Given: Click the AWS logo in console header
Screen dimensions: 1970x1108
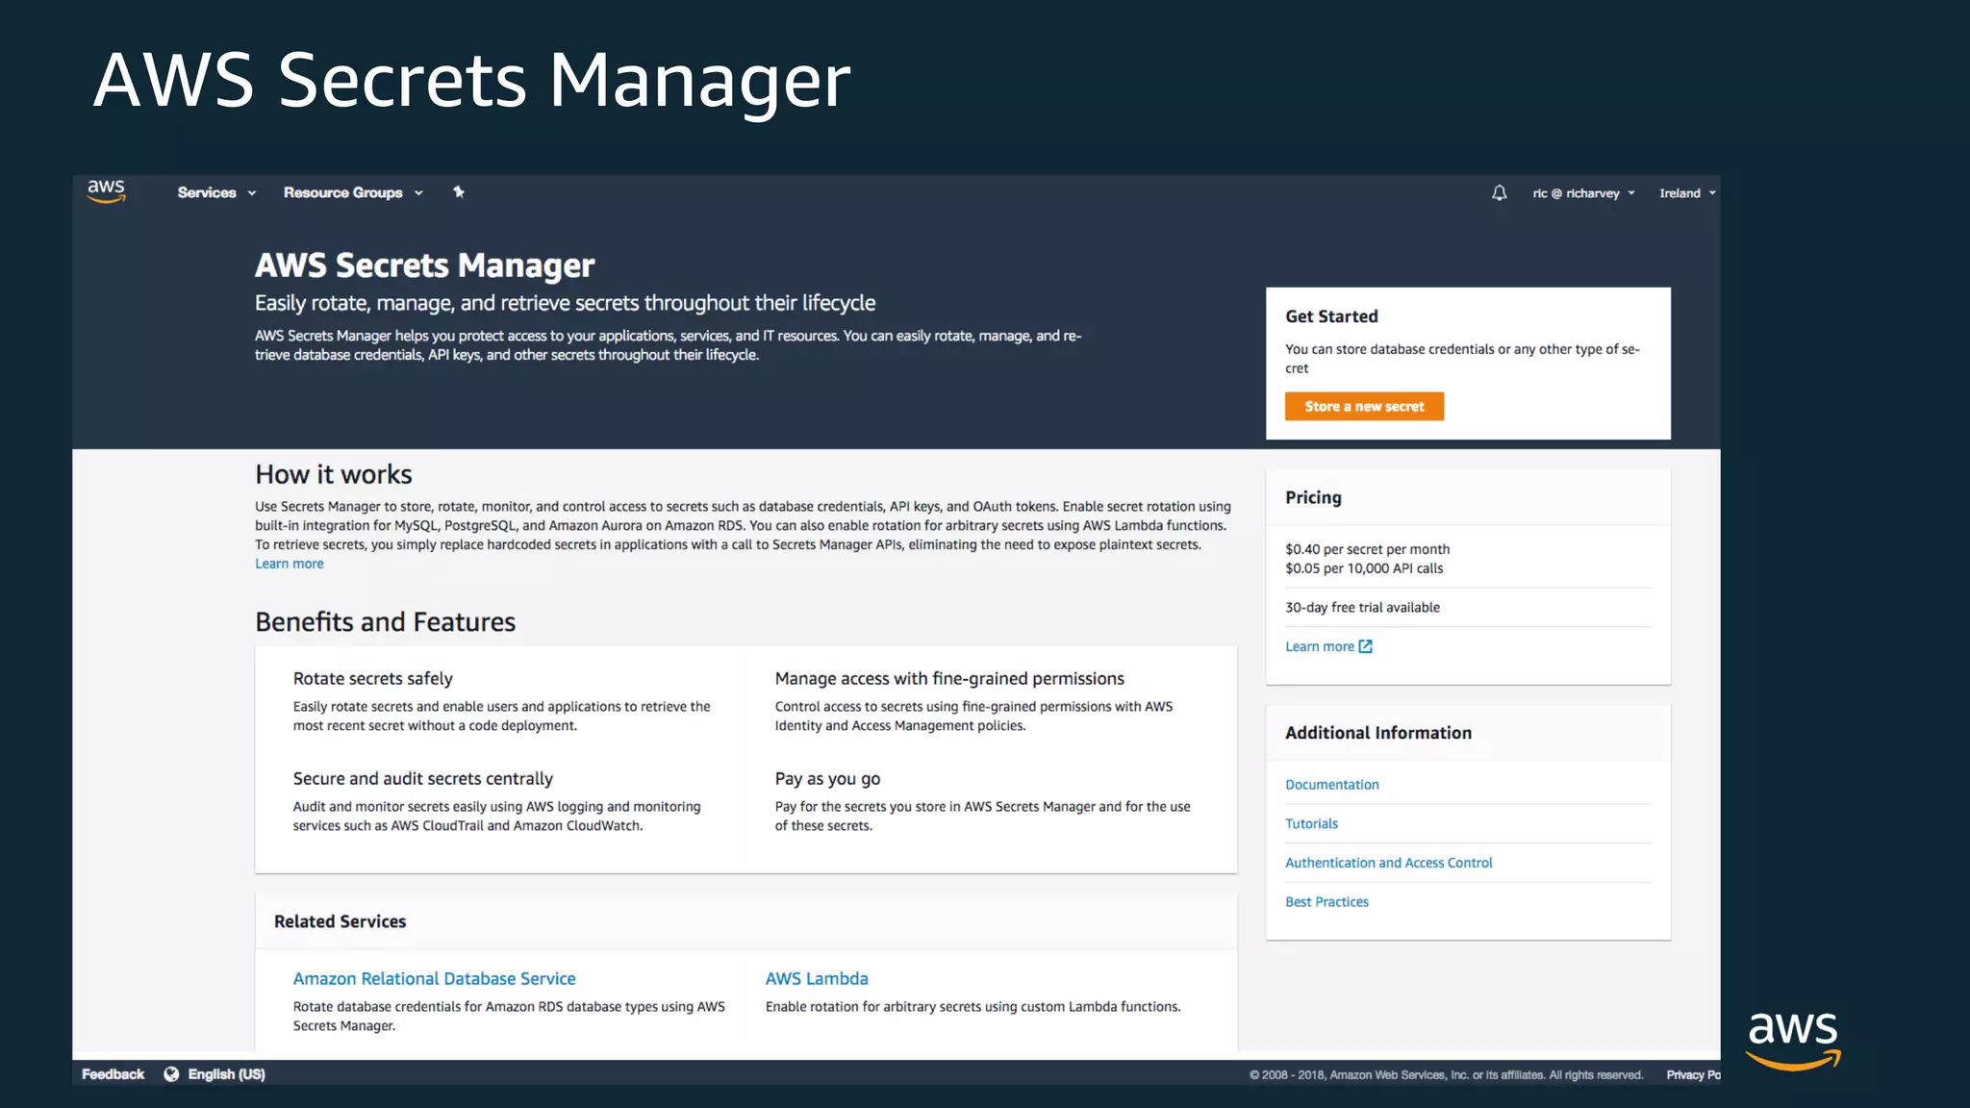Looking at the screenshot, I should tap(106, 191).
